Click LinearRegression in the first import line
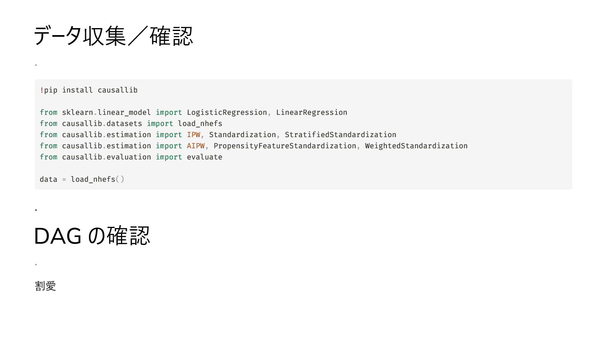The height and width of the screenshot is (342, 607). tap(312, 112)
